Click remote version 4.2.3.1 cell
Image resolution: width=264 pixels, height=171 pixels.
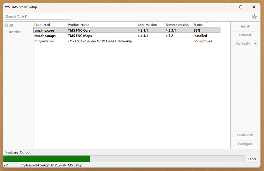pyautogui.click(x=171, y=31)
